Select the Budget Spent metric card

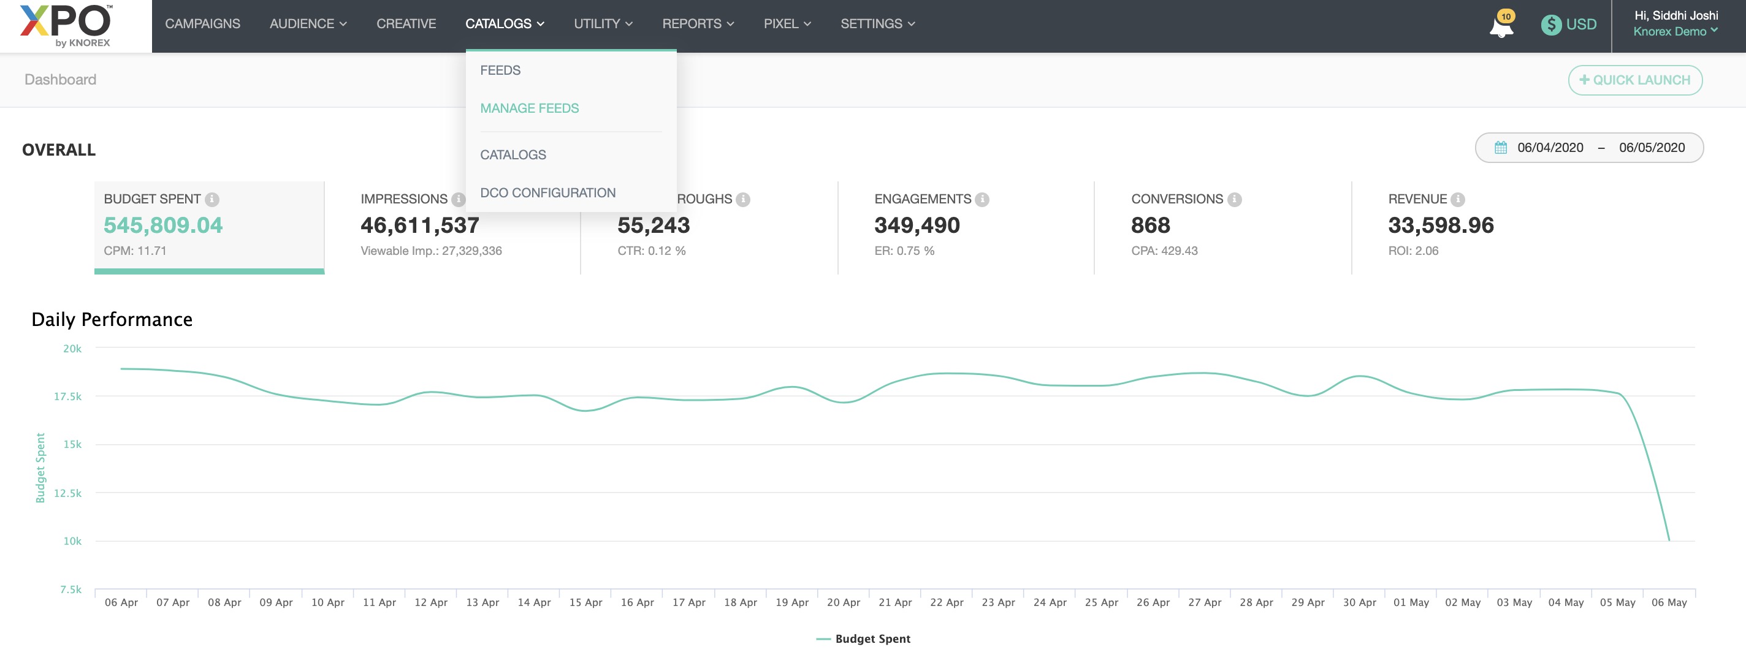coord(209,225)
